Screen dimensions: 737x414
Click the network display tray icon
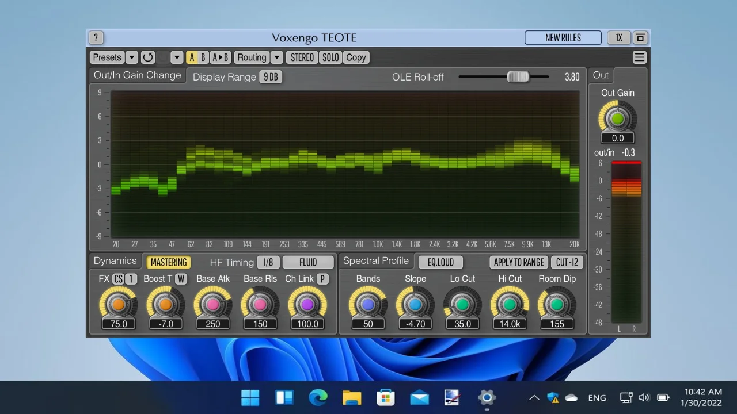click(x=626, y=397)
